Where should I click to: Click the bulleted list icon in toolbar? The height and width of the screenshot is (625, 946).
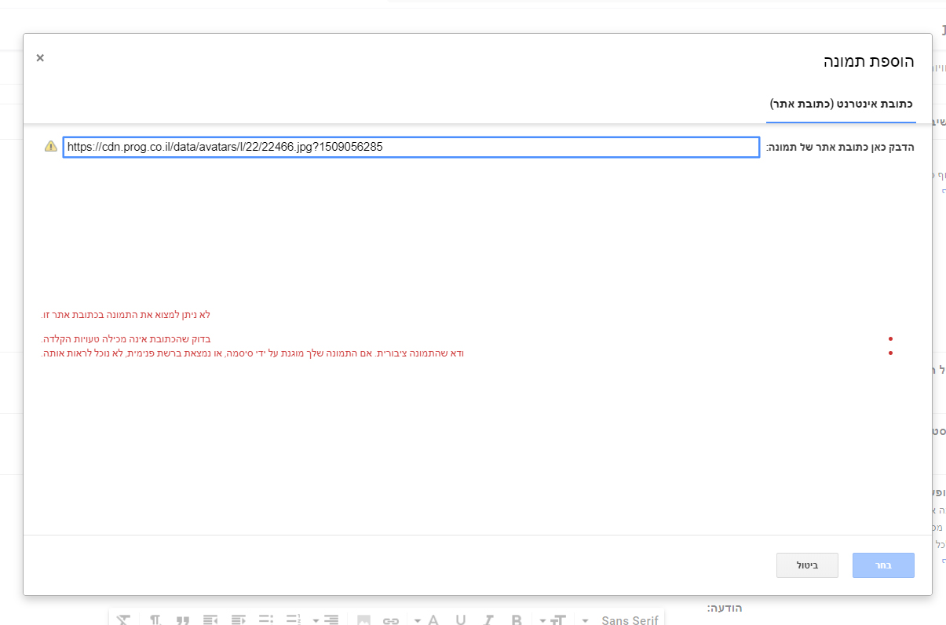coord(265,620)
